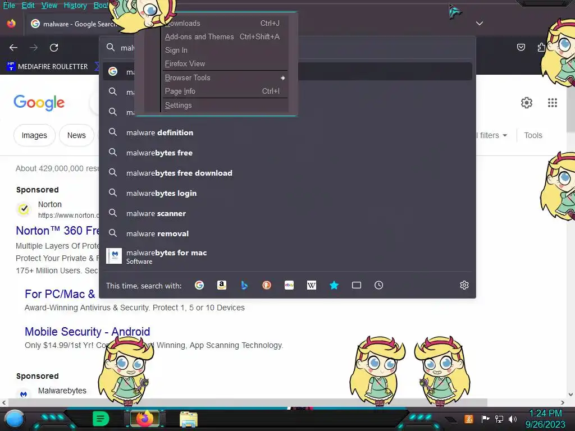The height and width of the screenshot is (431, 575).
Task: Click the horizontal scrollbar of the page
Action: coord(247,402)
